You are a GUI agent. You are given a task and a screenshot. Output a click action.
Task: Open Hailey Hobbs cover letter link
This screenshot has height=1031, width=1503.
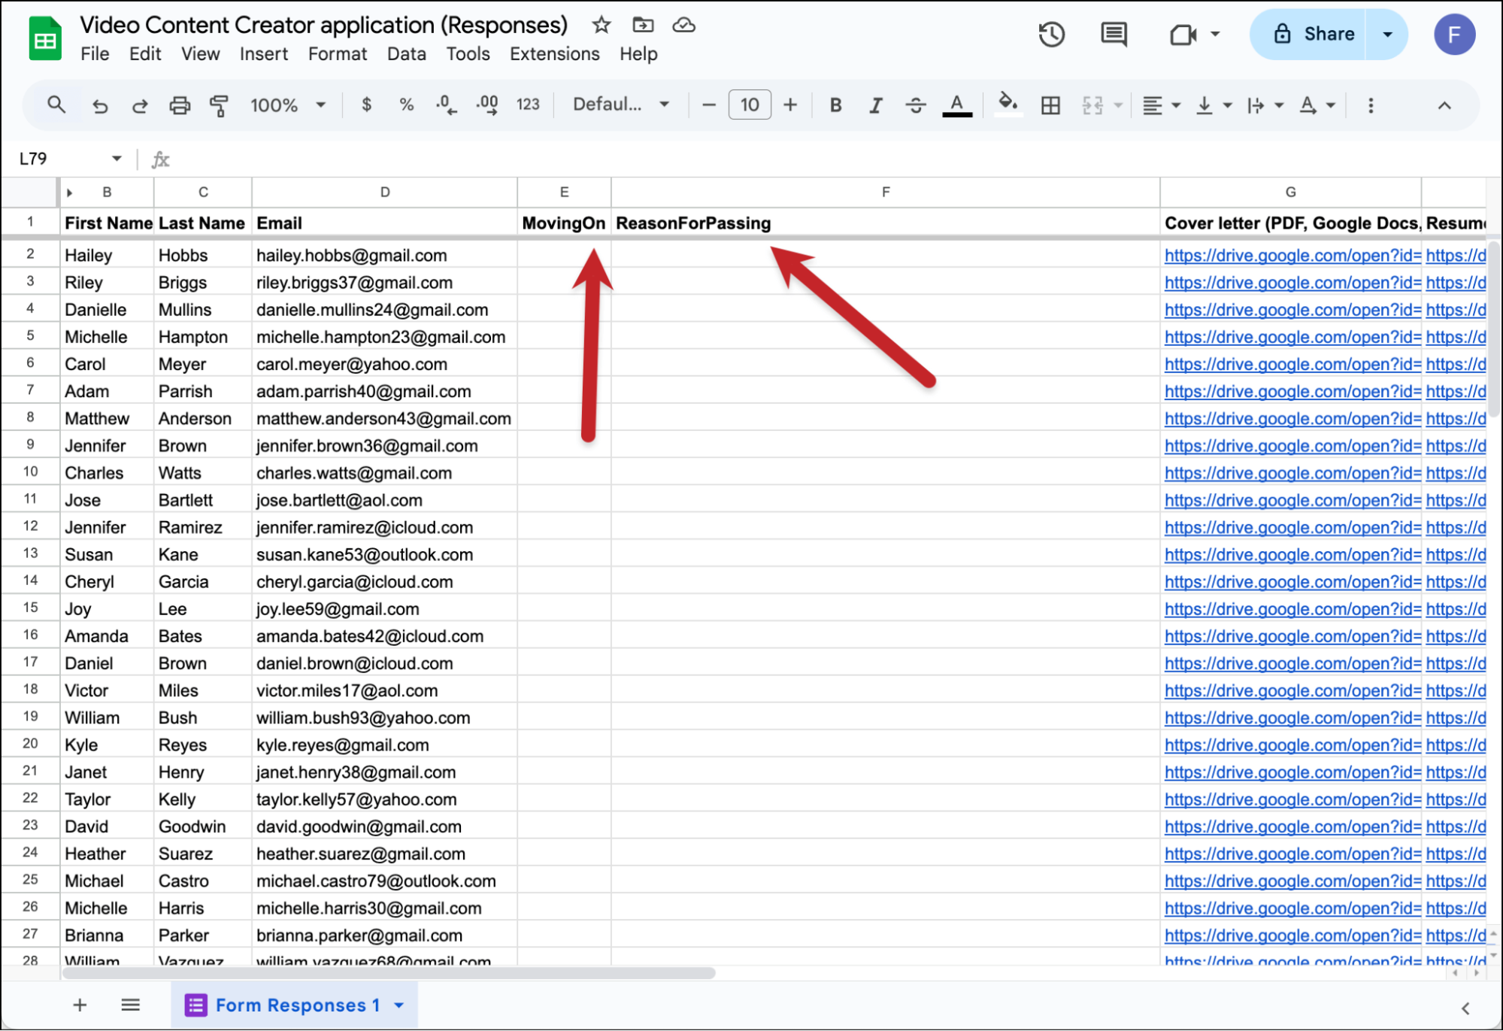click(x=1292, y=256)
